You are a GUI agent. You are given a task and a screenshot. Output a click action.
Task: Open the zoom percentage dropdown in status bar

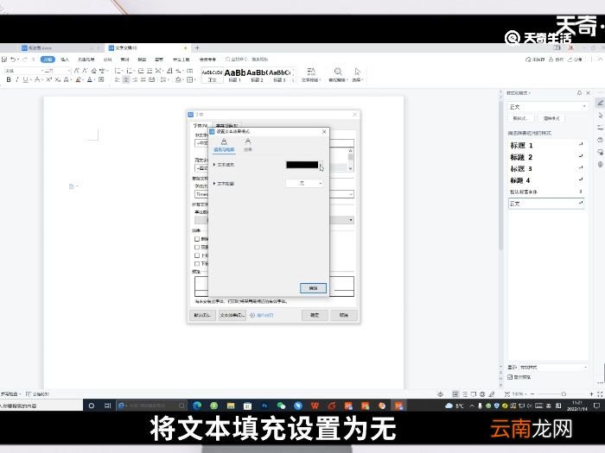click(x=519, y=394)
